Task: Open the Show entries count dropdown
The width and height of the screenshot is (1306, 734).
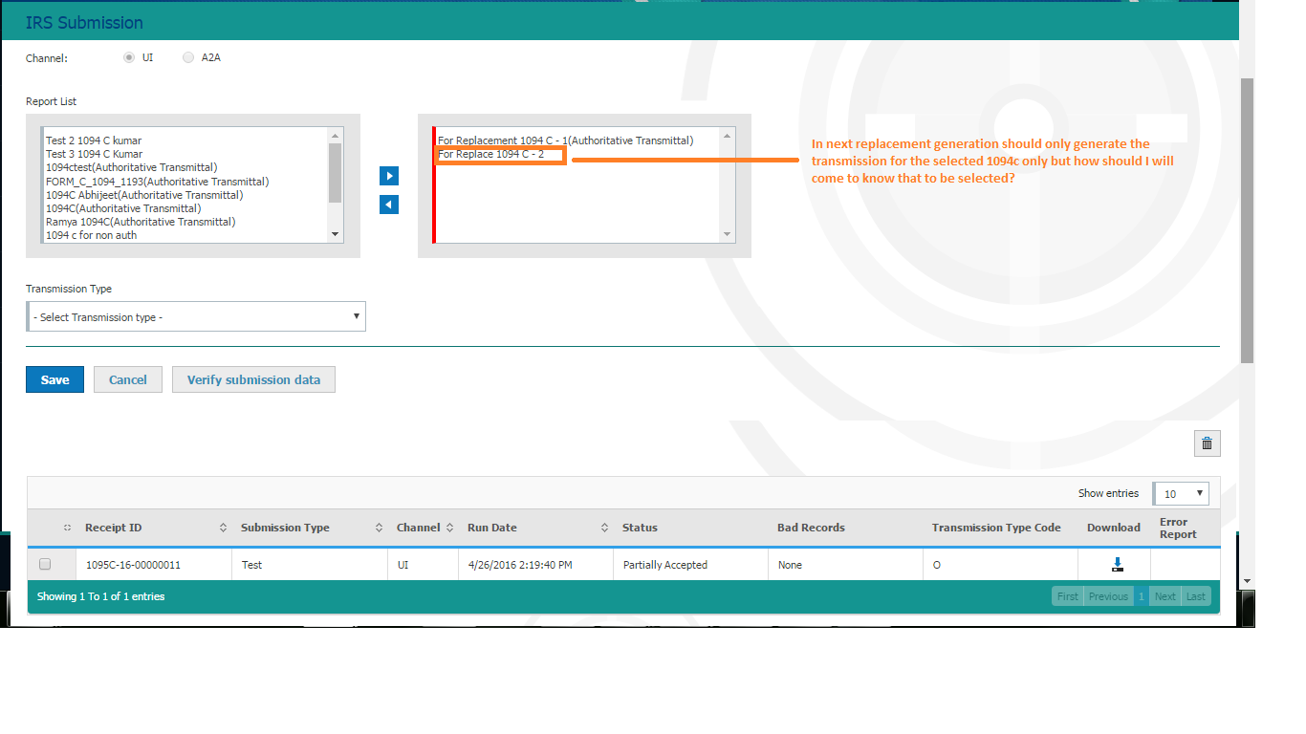Action: pyautogui.click(x=1181, y=494)
